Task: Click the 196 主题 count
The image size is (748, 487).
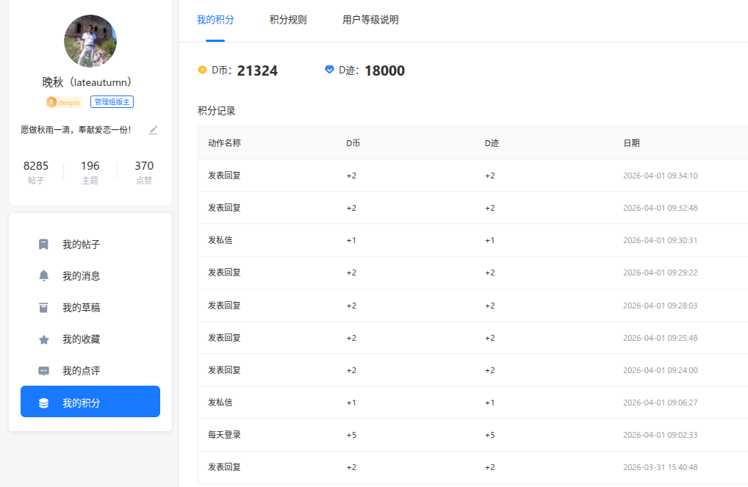Action: click(x=90, y=172)
